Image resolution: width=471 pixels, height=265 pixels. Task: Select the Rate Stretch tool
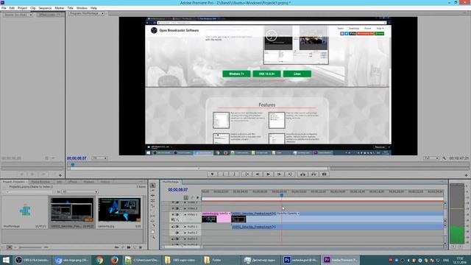[152, 206]
